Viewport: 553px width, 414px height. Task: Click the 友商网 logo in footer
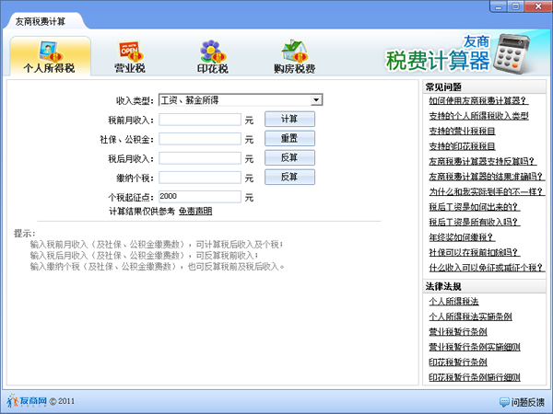coord(27,401)
